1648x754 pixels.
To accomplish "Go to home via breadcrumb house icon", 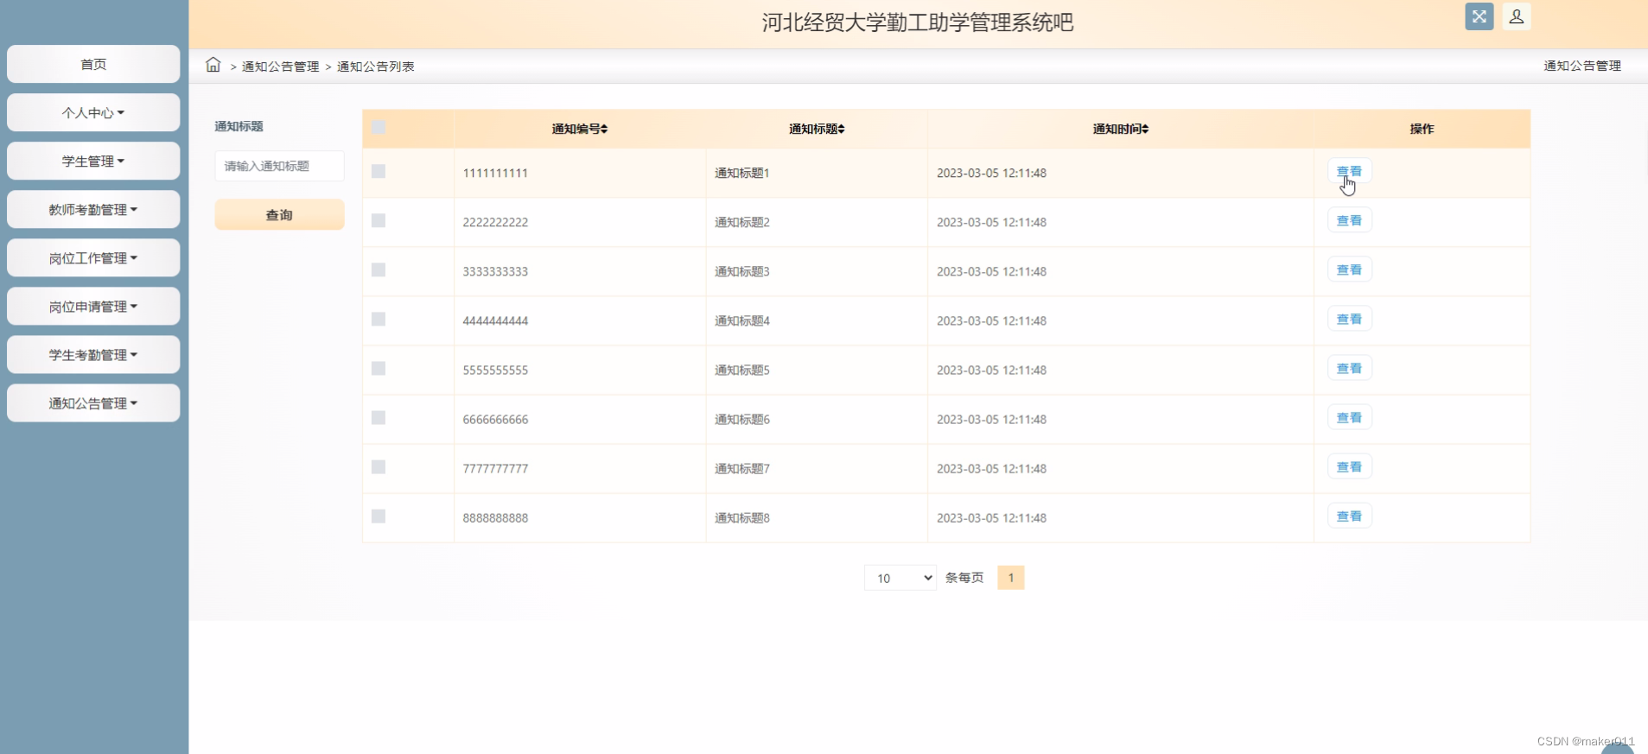I will click(213, 65).
